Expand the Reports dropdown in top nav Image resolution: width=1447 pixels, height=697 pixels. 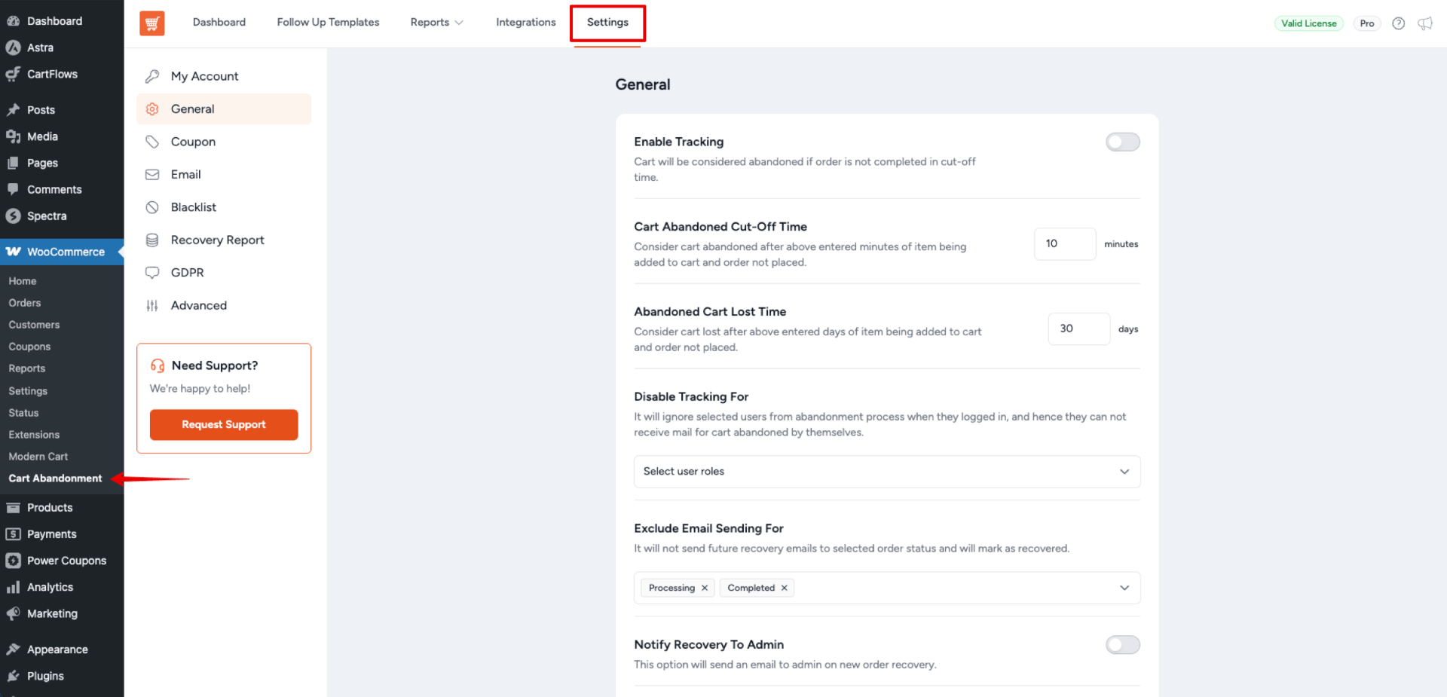(x=436, y=23)
